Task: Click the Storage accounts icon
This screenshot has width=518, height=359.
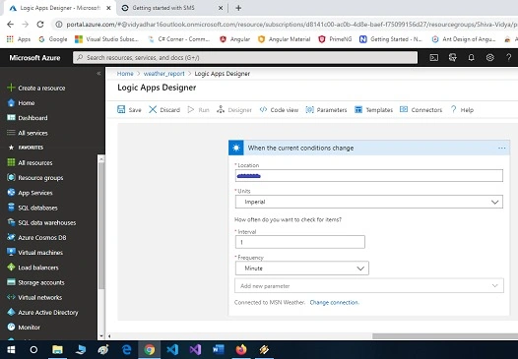Action: (11, 282)
